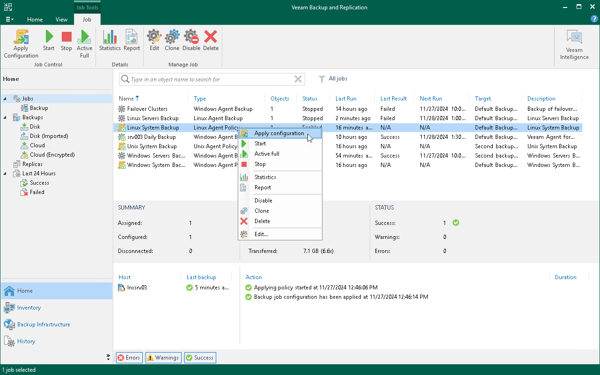
Task: Open Backup Infrastructure view
Action: [57, 325]
